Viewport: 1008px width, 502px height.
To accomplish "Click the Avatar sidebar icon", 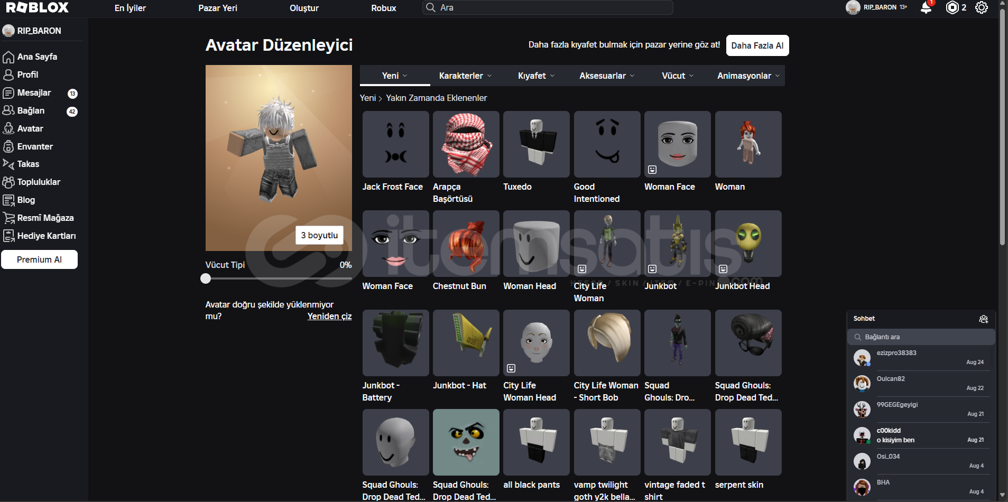I will tap(8, 128).
